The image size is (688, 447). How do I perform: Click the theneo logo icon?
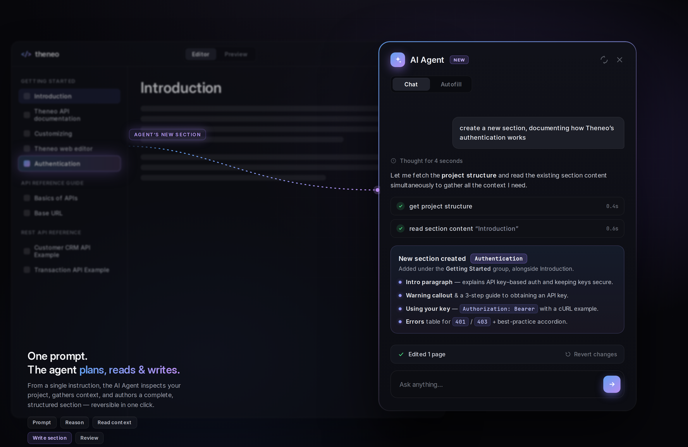pos(26,54)
